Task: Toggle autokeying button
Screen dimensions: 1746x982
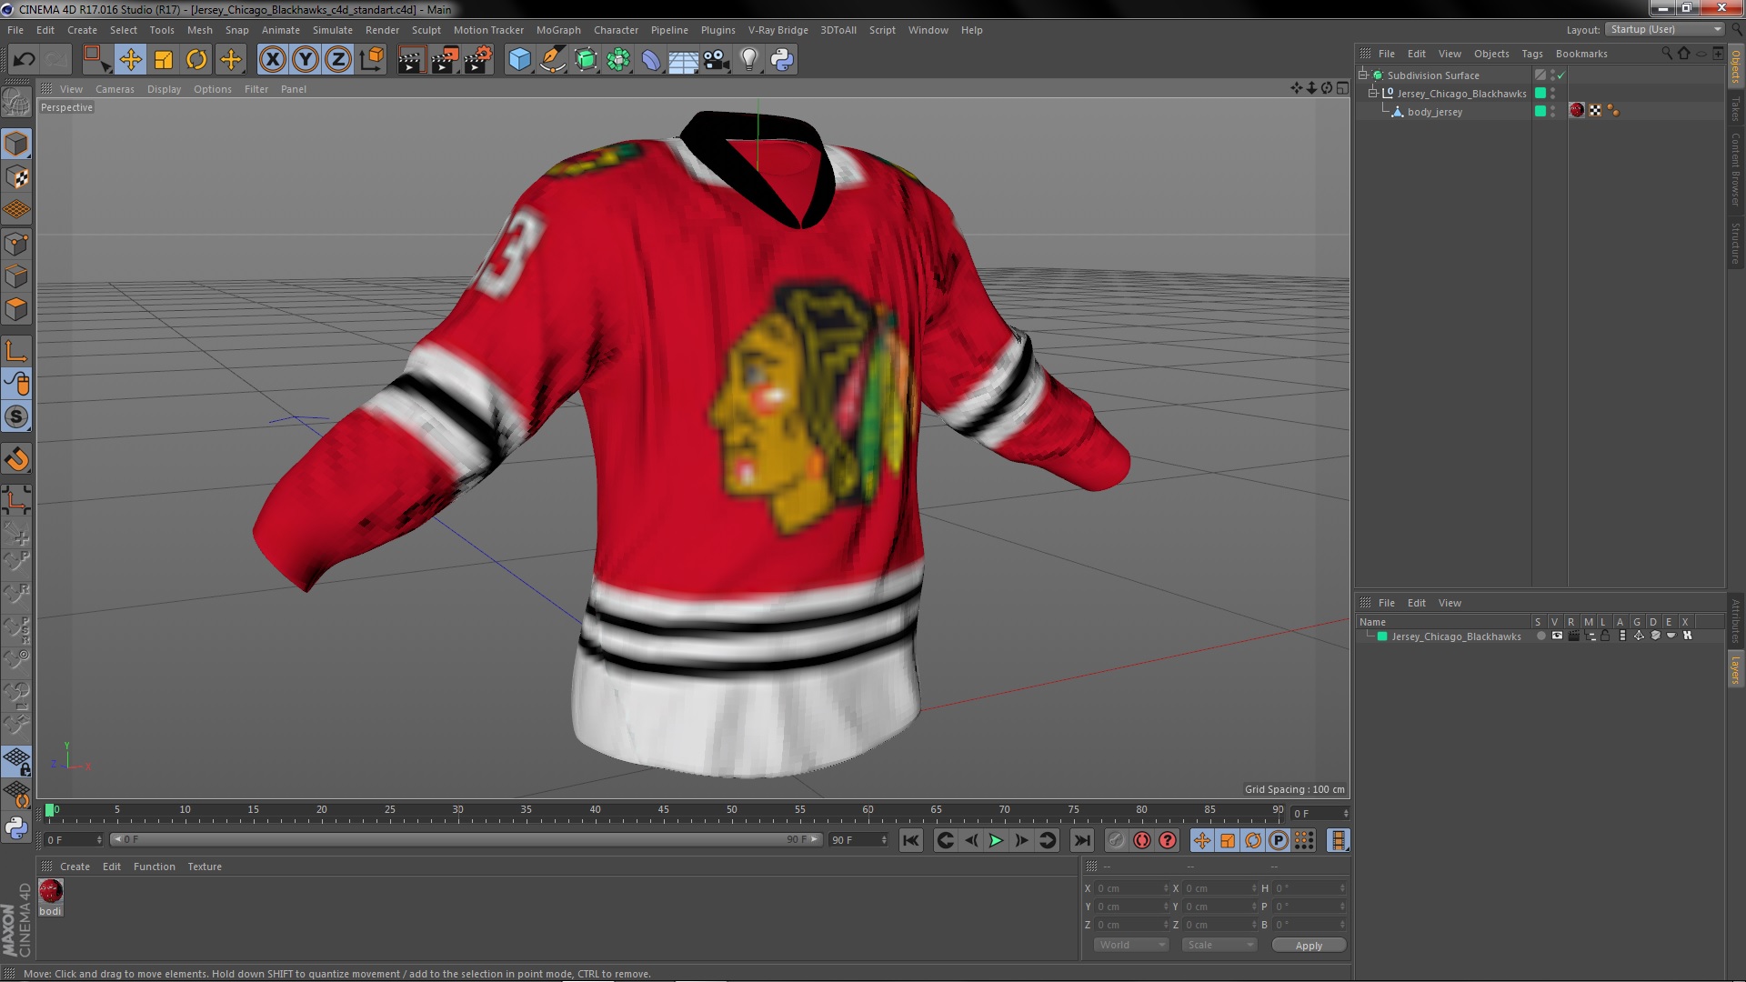Action: (x=1142, y=840)
